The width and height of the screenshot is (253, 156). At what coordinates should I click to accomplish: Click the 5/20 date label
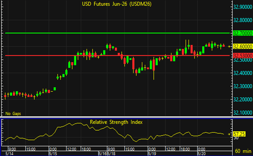[x=202, y=153]
